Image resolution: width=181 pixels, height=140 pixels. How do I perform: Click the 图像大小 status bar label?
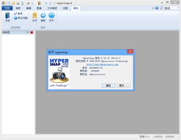tap(144, 137)
